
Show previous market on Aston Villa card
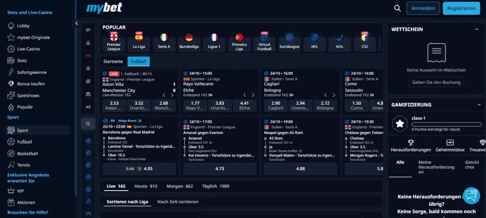[x=164, y=95]
